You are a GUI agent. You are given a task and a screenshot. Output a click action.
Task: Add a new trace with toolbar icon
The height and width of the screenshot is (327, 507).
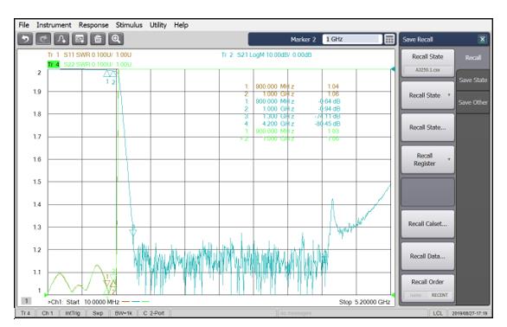click(61, 39)
